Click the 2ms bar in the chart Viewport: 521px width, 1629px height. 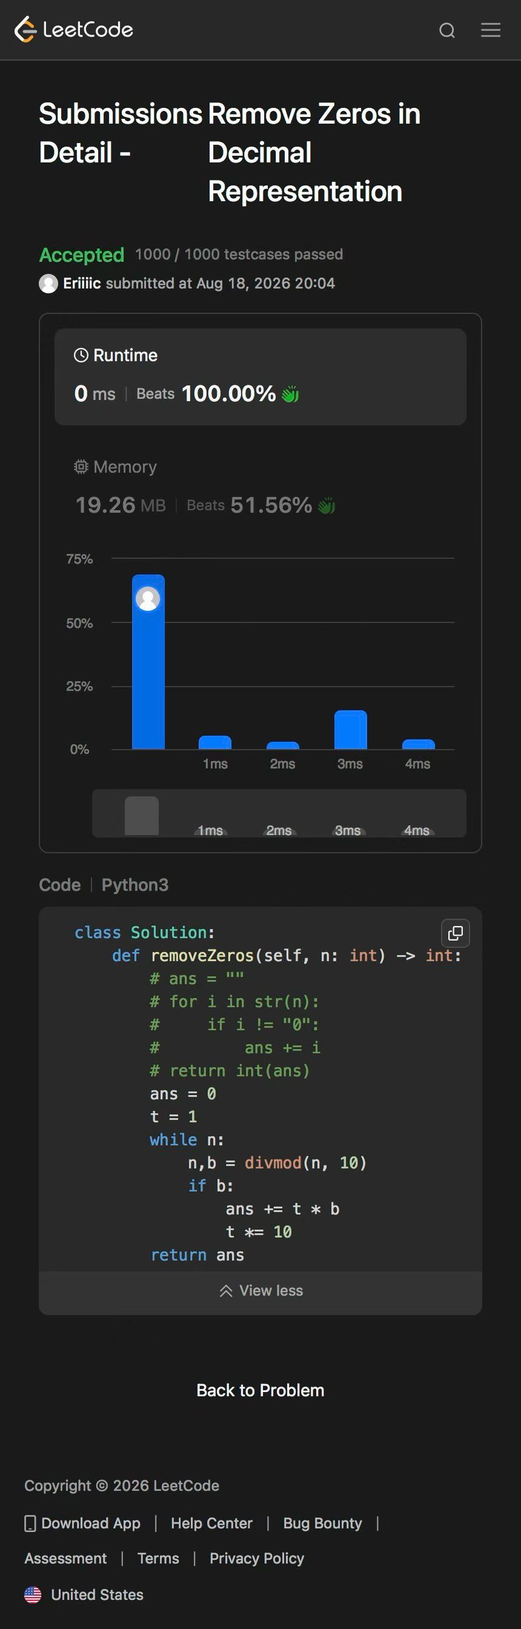click(283, 745)
